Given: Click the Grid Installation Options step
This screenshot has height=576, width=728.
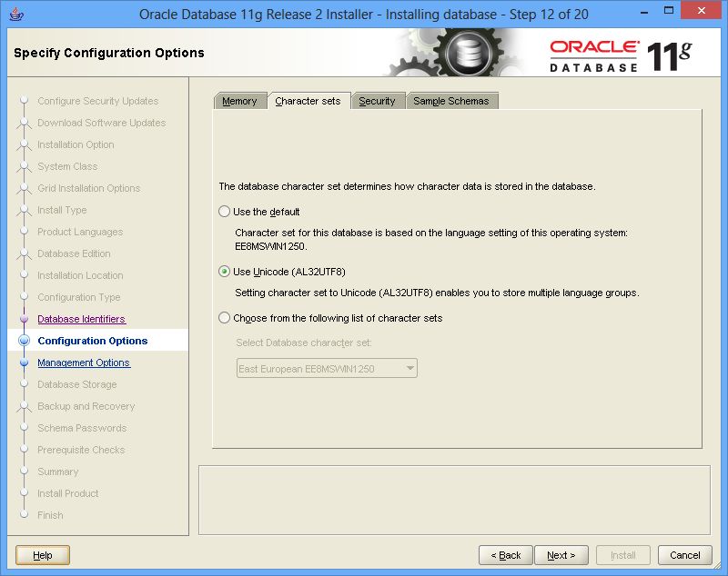Looking at the screenshot, I should [x=88, y=188].
